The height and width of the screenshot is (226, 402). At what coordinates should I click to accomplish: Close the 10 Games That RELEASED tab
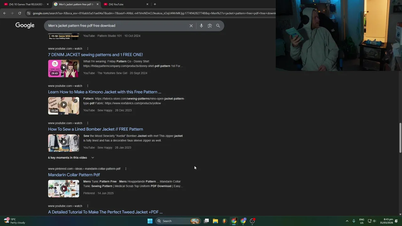[x=48, y=4]
